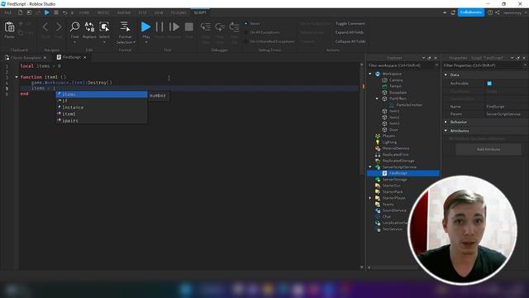Viewport: 529px width, 298px height.
Task: Click the quick-access Undo icon
Action: (x=64, y=12)
